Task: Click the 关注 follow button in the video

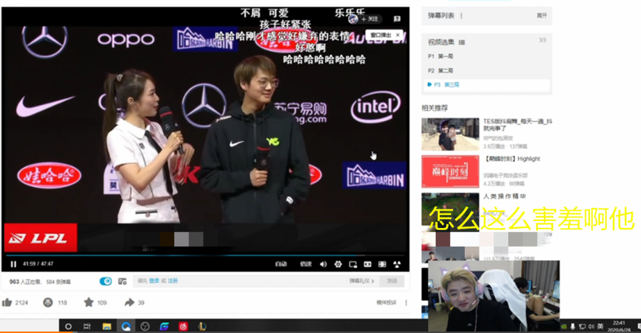Action: pyautogui.click(x=369, y=19)
